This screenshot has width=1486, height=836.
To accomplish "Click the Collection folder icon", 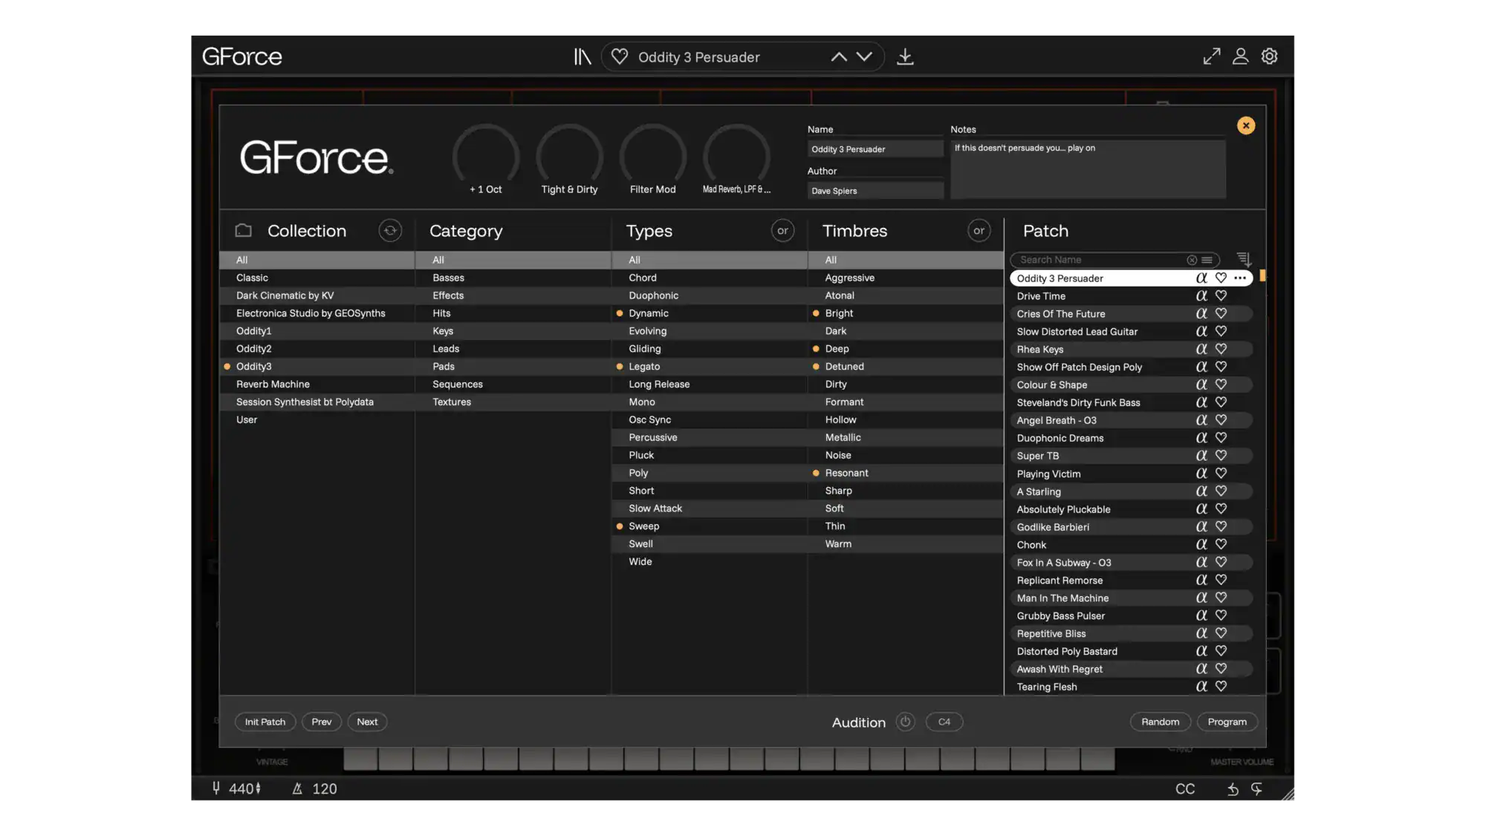I will (x=244, y=231).
